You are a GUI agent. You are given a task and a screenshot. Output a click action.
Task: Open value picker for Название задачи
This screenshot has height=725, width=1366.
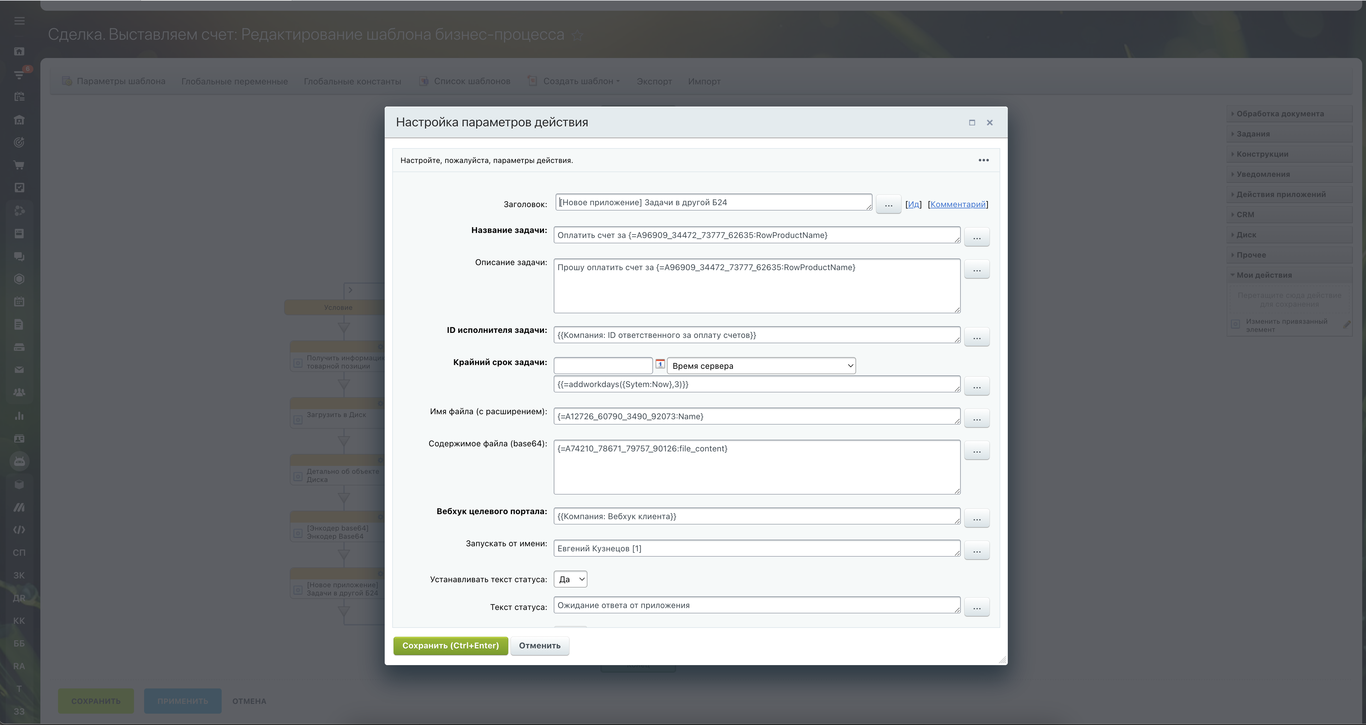click(976, 237)
